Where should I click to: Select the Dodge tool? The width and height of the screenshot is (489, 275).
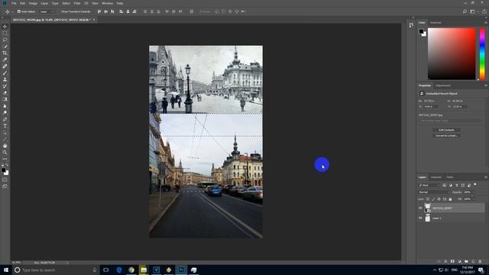pyautogui.click(x=5, y=112)
